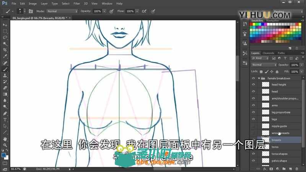Screen dimensions: 306x172
Task: Toggle lock all padlock icon
Action: click(x=277, y=72)
